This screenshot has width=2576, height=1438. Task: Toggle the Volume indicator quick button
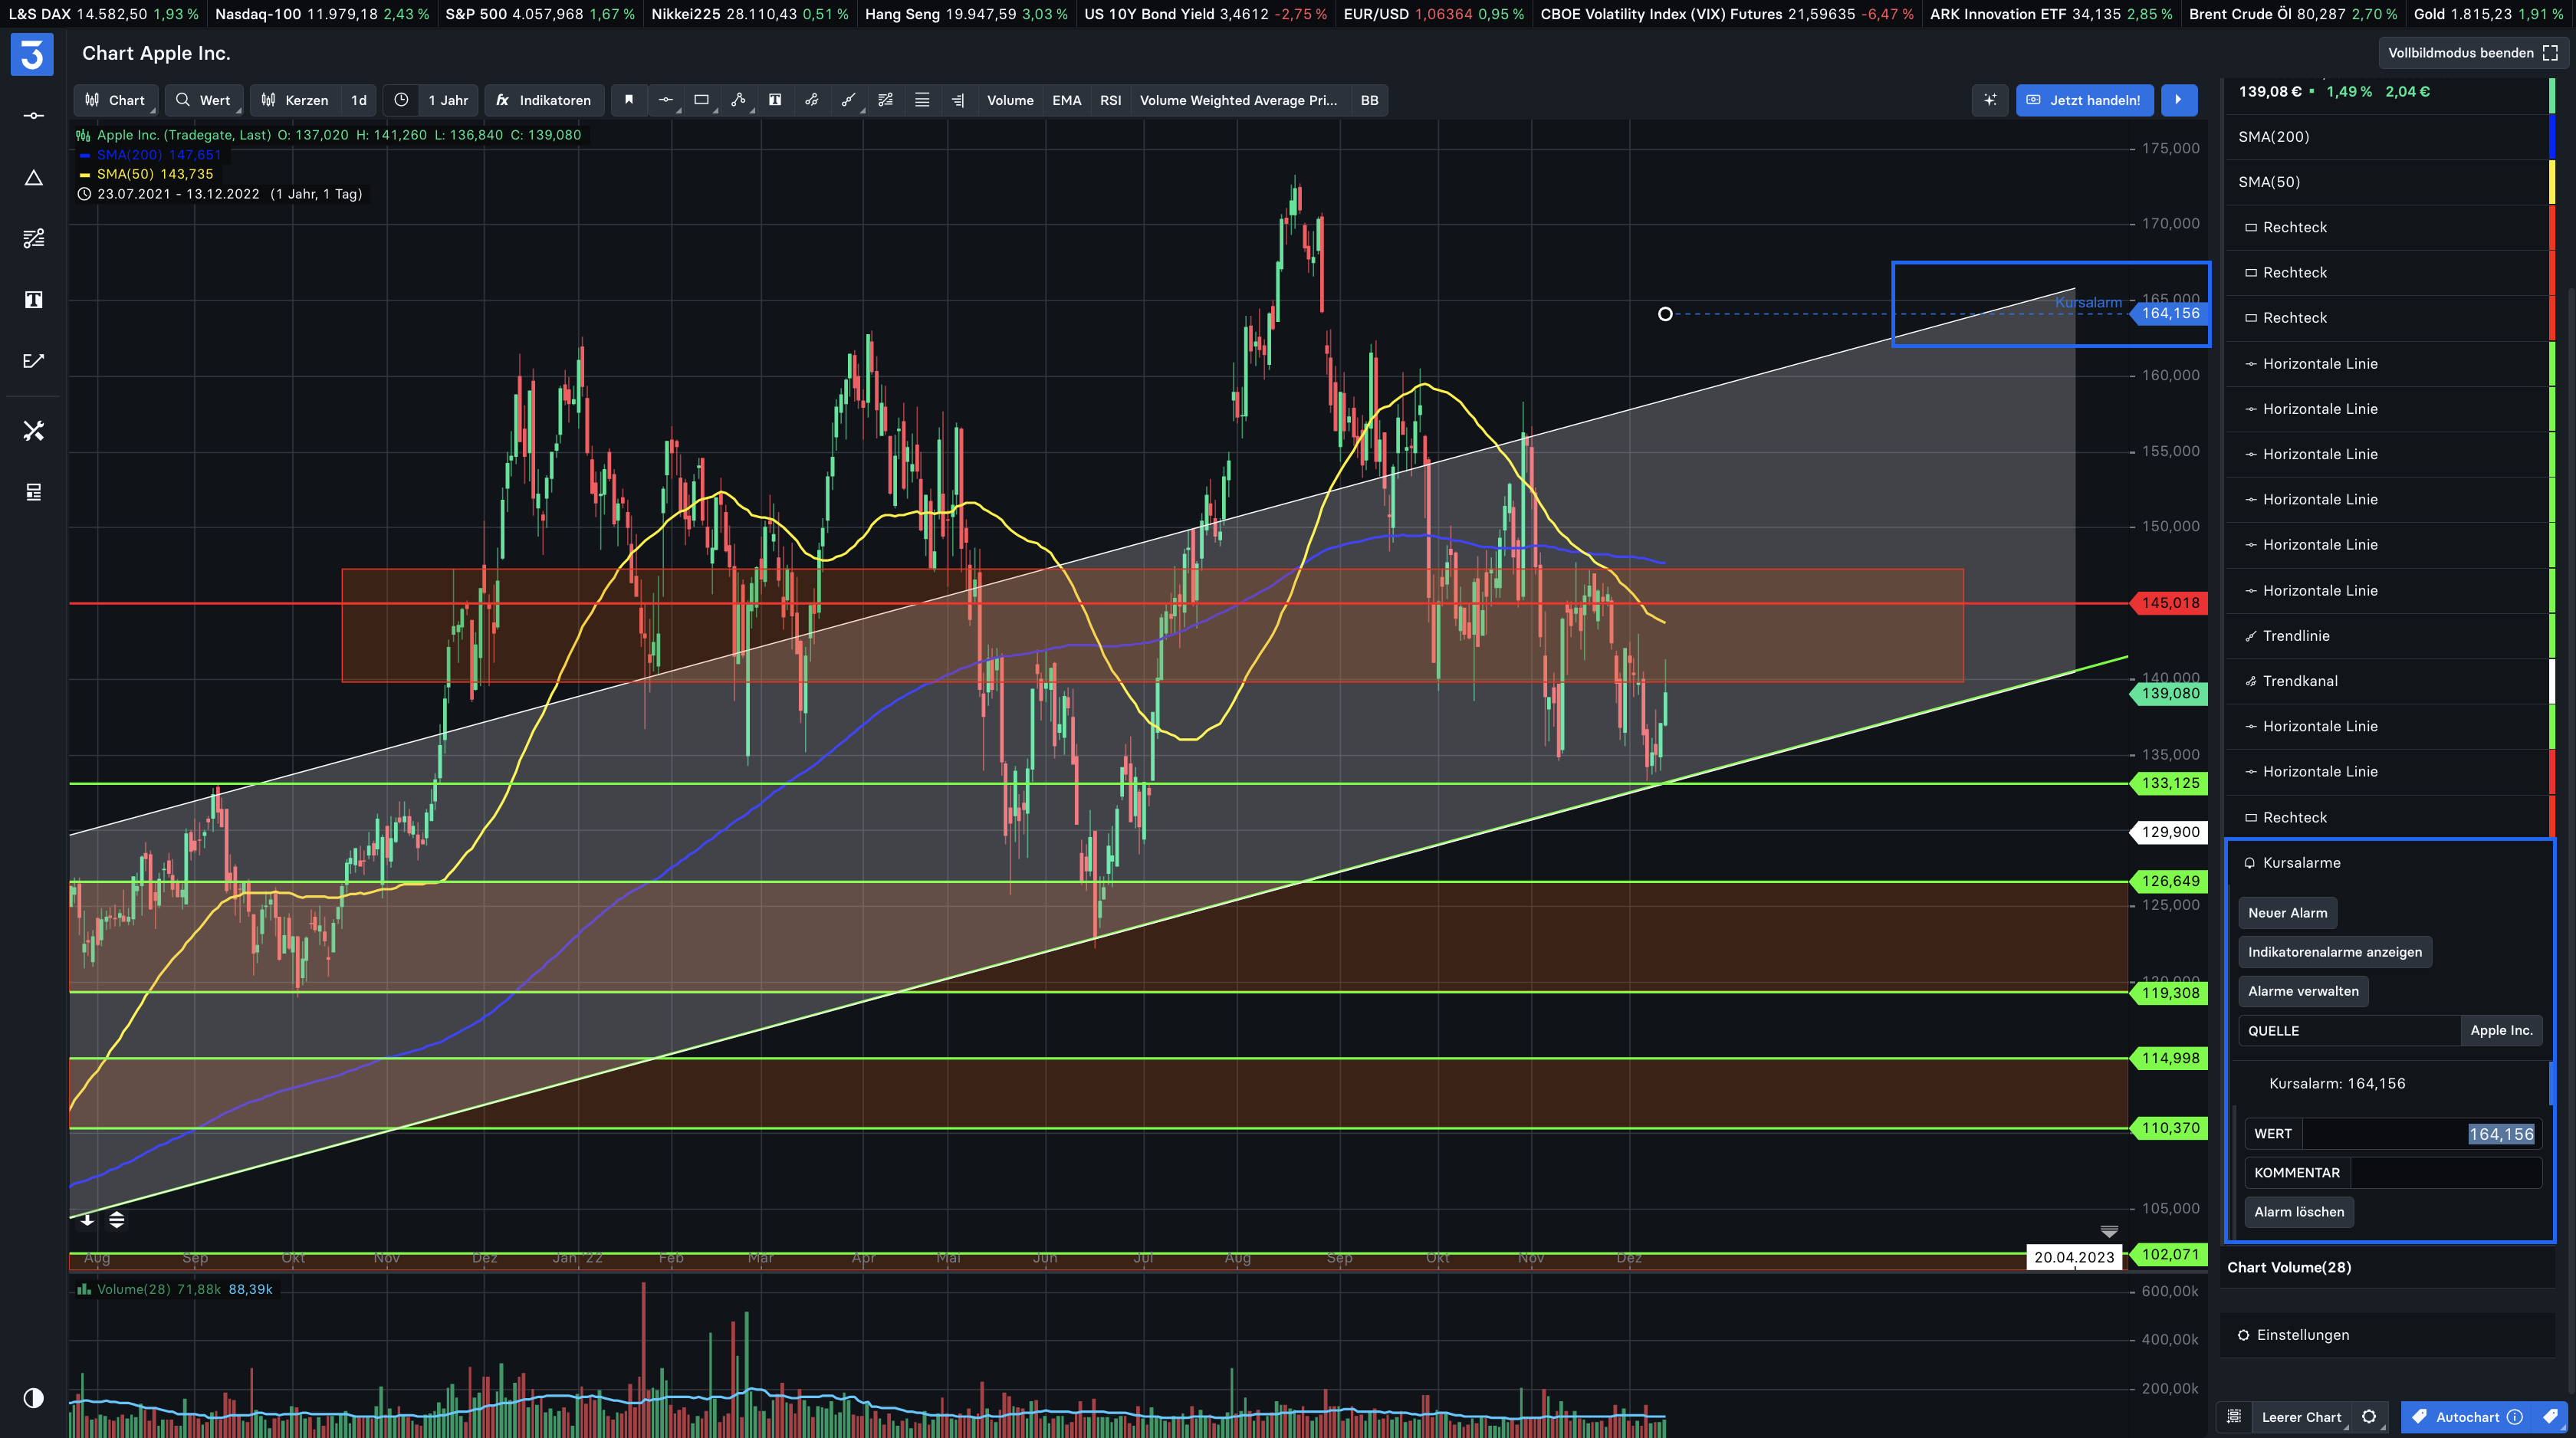pyautogui.click(x=1010, y=100)
